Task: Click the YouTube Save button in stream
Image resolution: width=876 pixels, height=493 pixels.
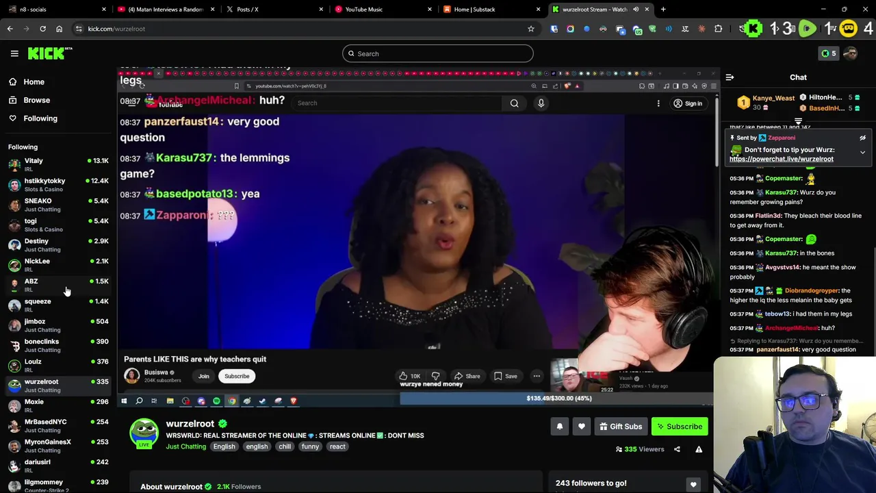Action: (506, 376)
